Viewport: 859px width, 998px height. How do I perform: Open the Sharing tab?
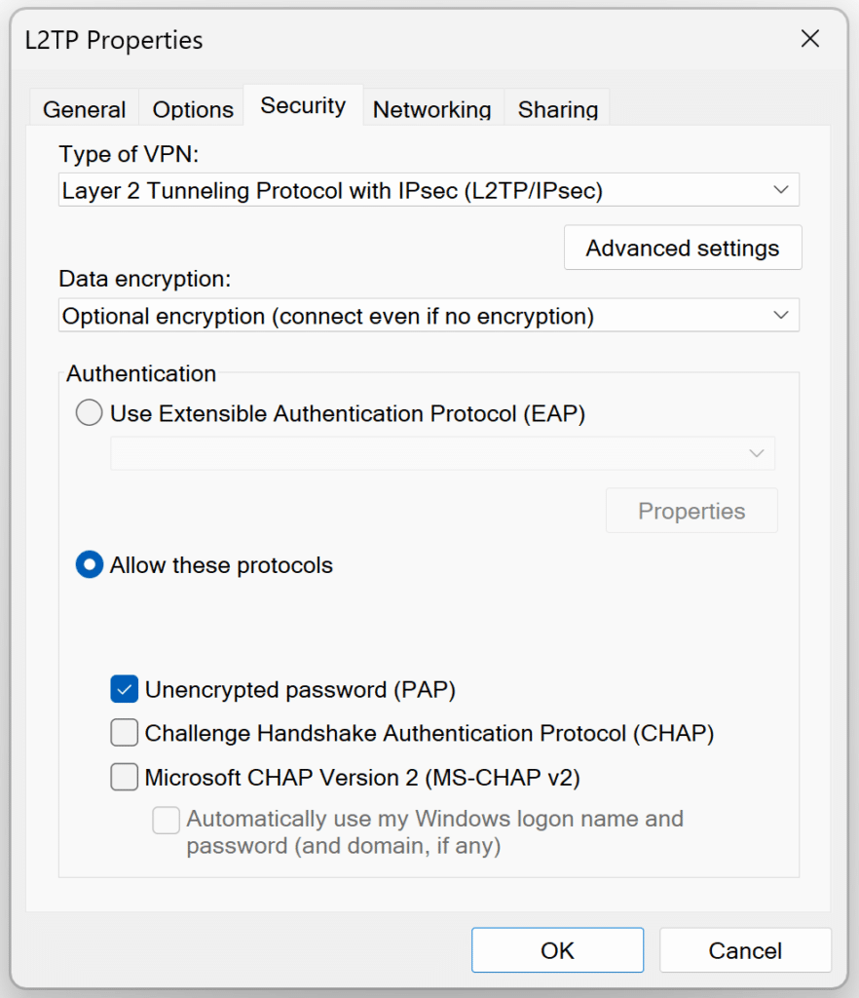pyautogui.click(x=557, y=109)
